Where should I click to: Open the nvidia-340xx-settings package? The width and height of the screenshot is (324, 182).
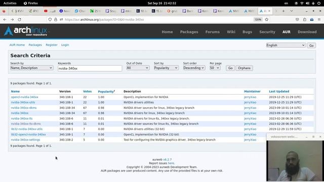click(25, 140)
